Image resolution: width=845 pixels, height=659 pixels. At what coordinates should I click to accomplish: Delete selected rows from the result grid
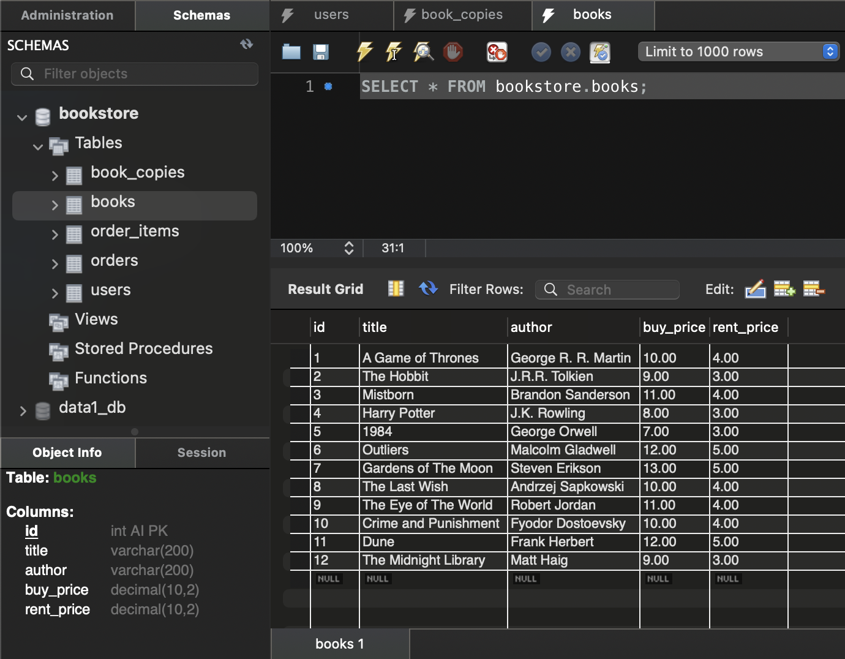coord(814,288)
